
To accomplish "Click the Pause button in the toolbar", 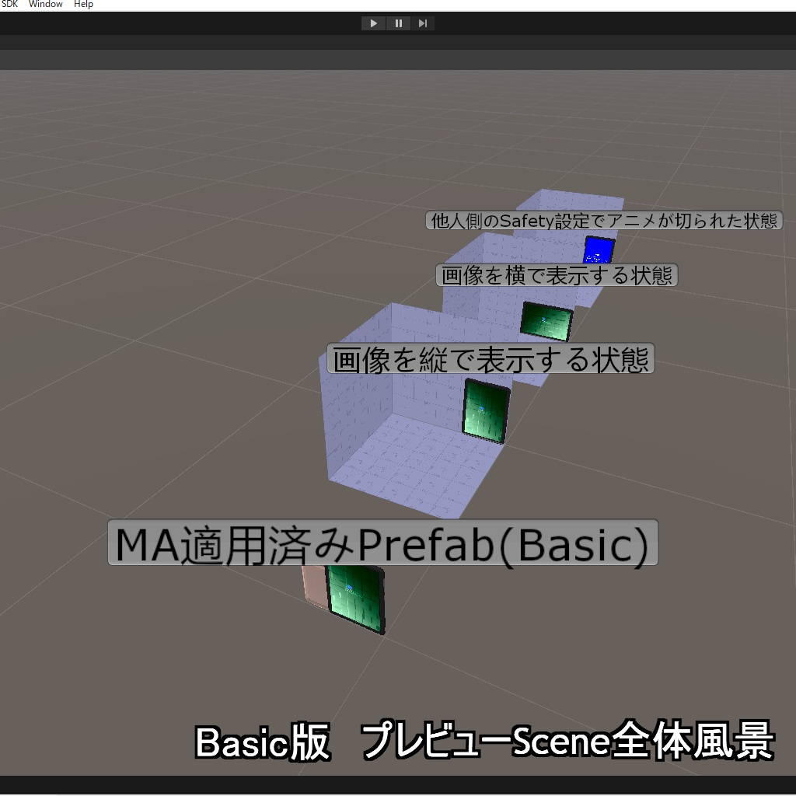I will point(398,23).
